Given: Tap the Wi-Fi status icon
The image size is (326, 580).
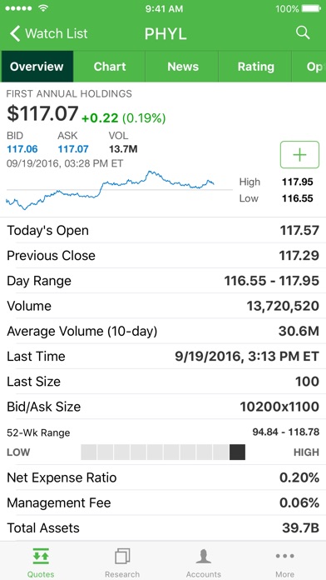Looking at the screenshot, I should (x=44, y=8).
